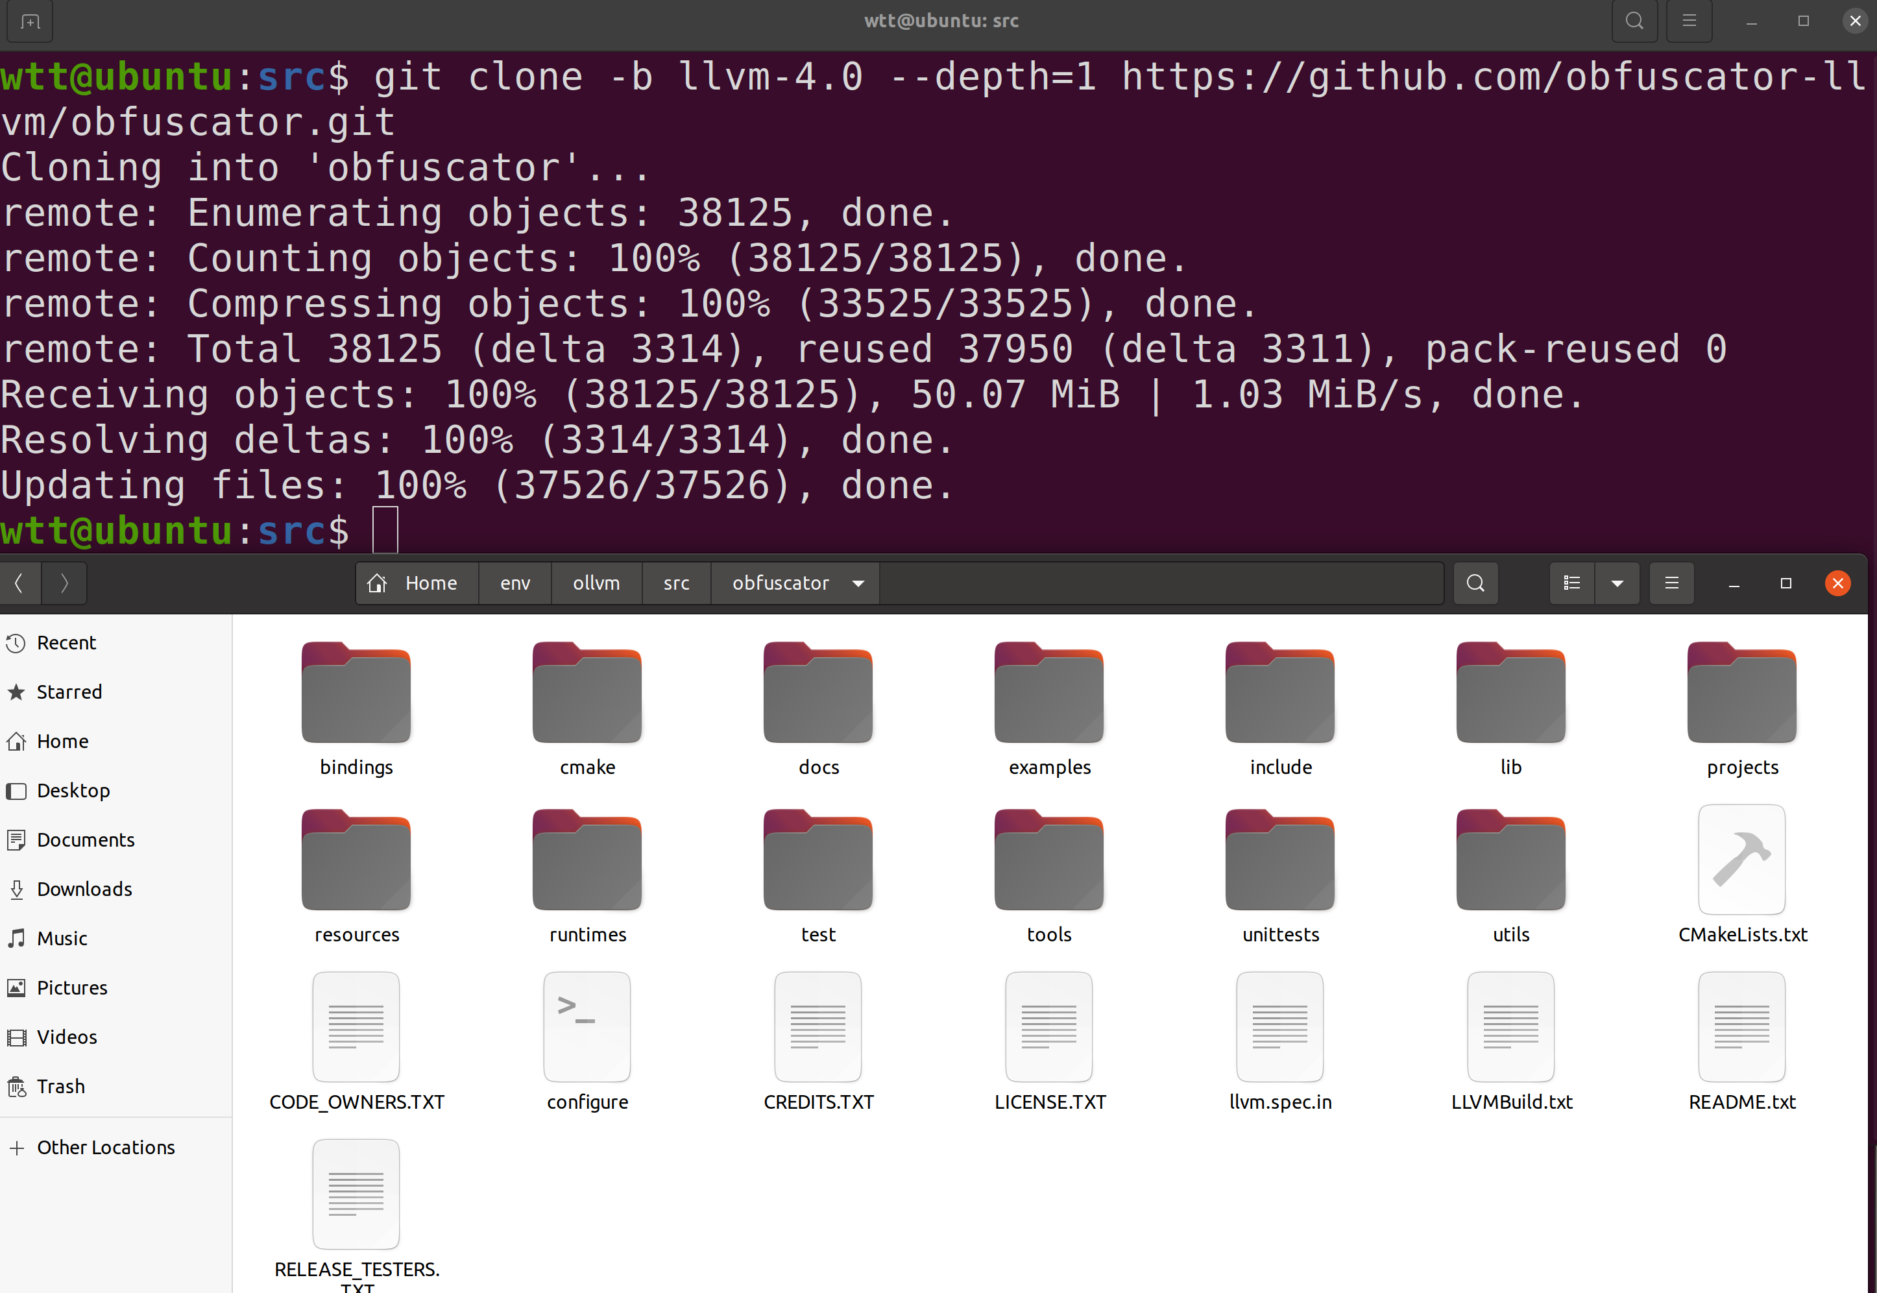
Task: Select Recent in file manager sidebar
Action: point(66,643)
